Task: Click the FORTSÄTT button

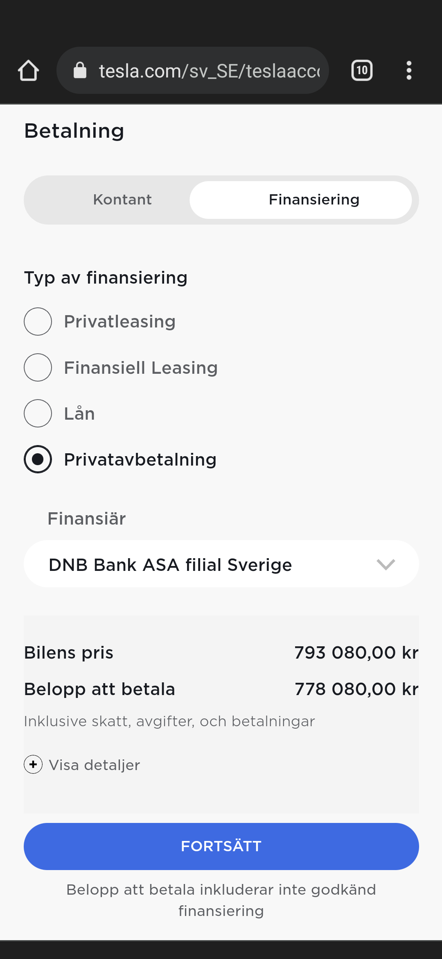Action: pos(221,846)
